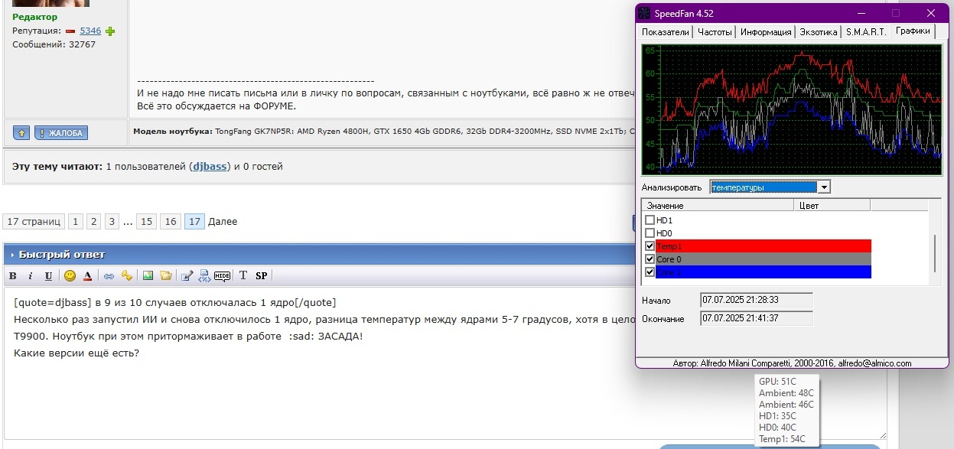Increase reputation with the green plus icon
The height and width of the screenshot is (449, 954).
[x=110, y=31]
